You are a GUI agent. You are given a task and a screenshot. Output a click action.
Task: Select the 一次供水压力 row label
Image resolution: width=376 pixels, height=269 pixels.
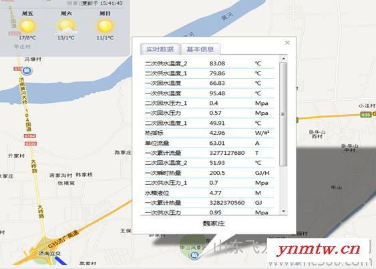163,212
